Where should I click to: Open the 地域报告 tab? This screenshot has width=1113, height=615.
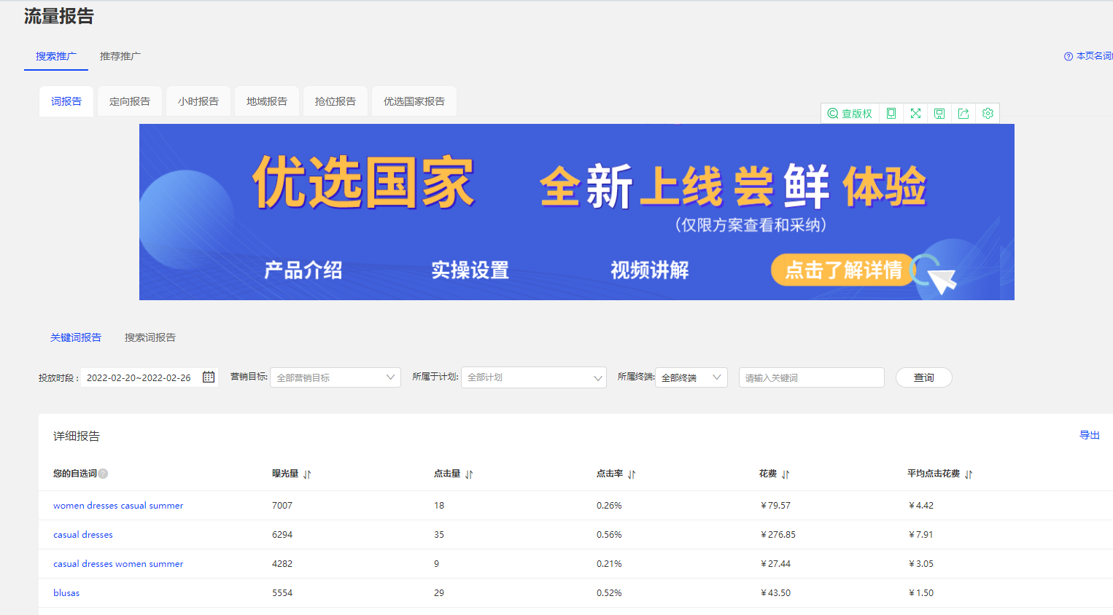(x=266, y=101)
